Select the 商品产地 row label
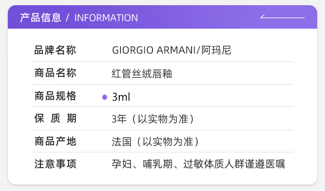325x191 pixels. (x=55, y=142)
